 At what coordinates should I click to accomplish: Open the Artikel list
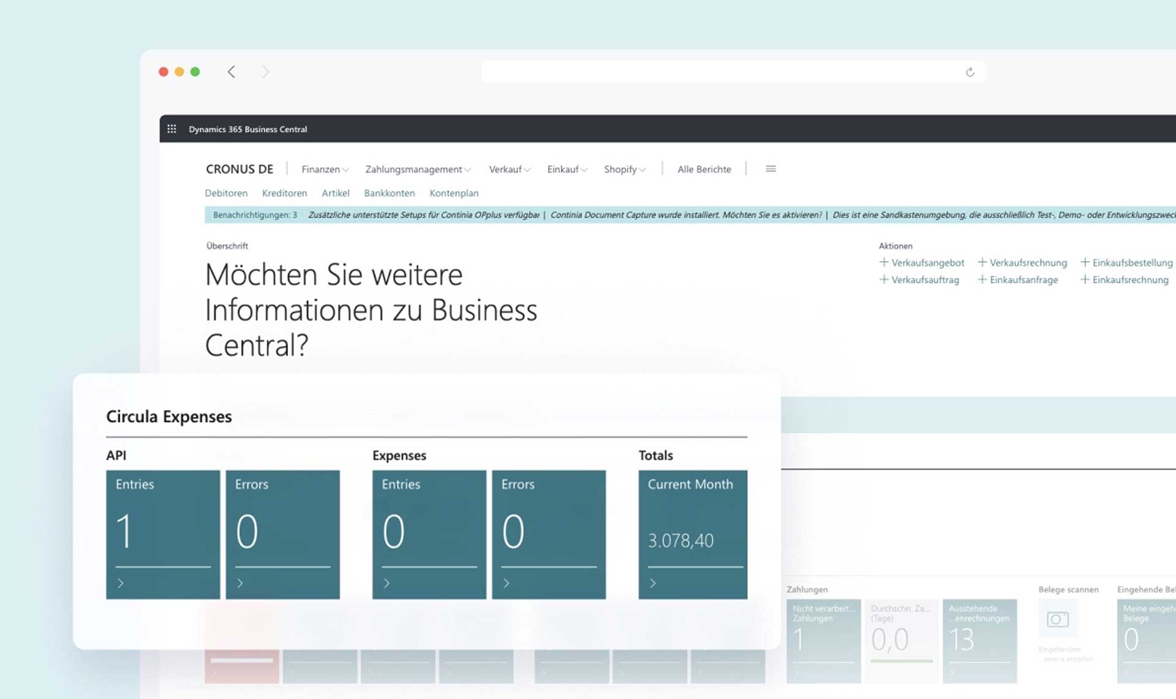pyautogui.click(x=336, y=193)
